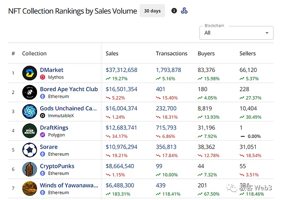
Task: Click the DraftKings collection logo
Action: point(30,131)
